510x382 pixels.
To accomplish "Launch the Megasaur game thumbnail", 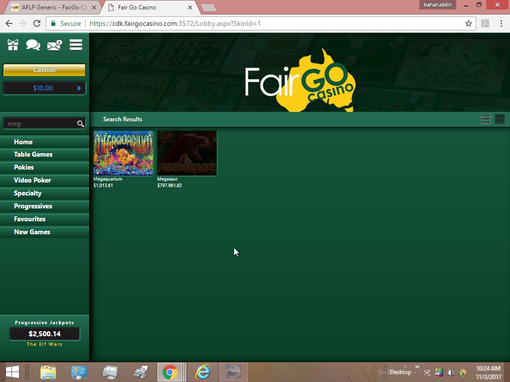I will click(x=187, y=153).
